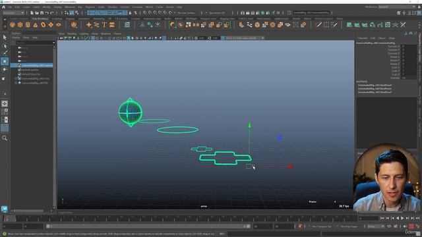Go to start of playback range
The width and height of the screenshot is (422, 237).
click(382, 218)
